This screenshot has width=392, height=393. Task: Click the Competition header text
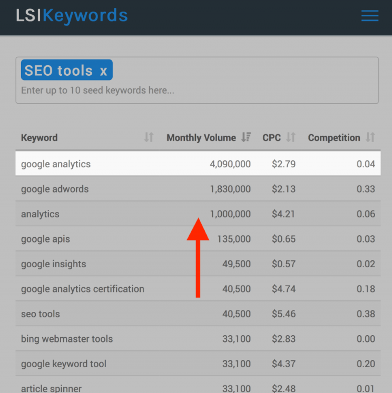(x=334, y=138)
